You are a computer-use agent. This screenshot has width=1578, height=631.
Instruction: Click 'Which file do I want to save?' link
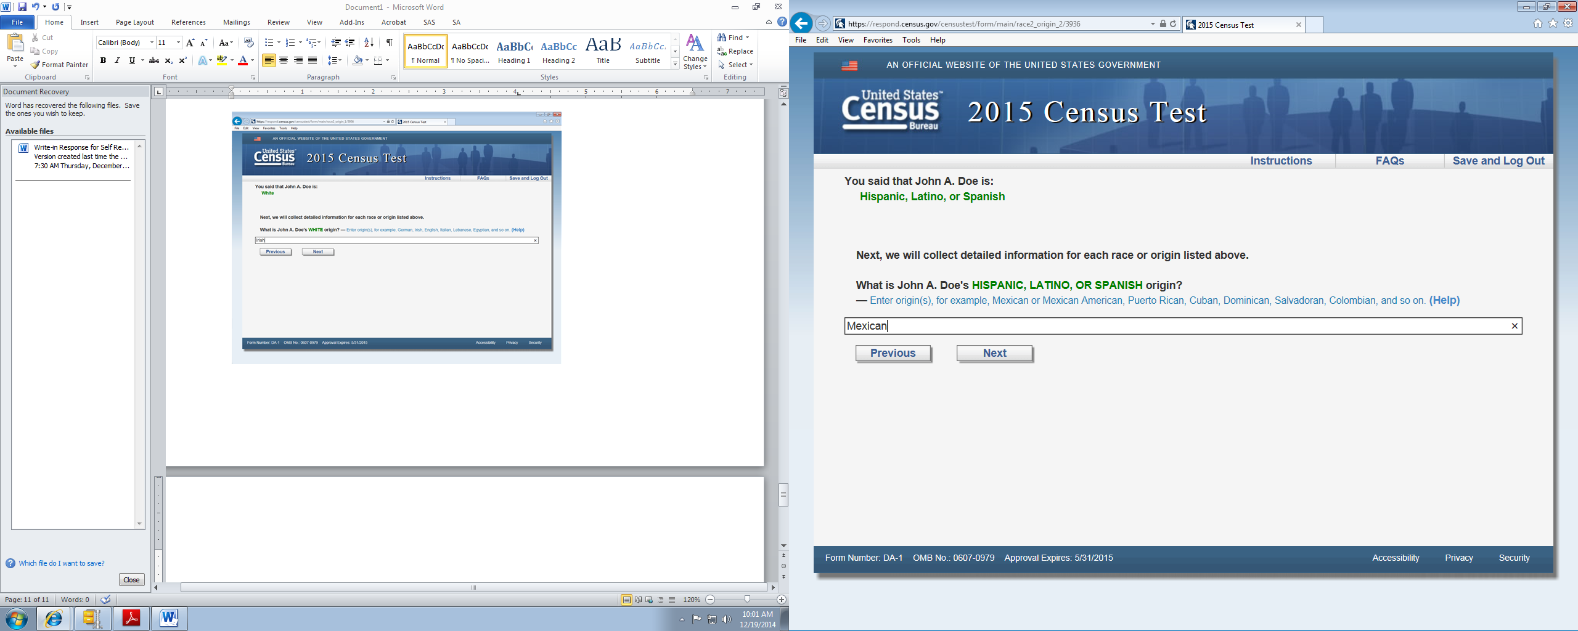pos(62,563)
